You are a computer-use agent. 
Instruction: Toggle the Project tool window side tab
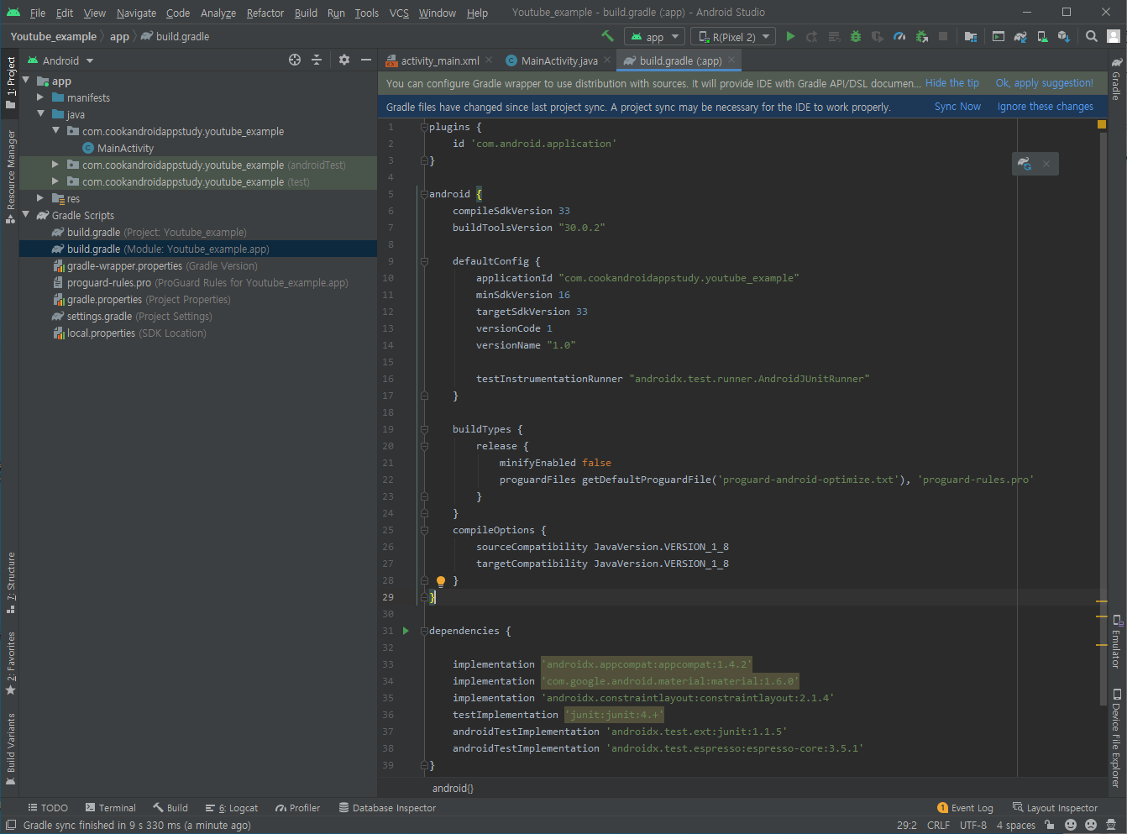click(11, 82)
